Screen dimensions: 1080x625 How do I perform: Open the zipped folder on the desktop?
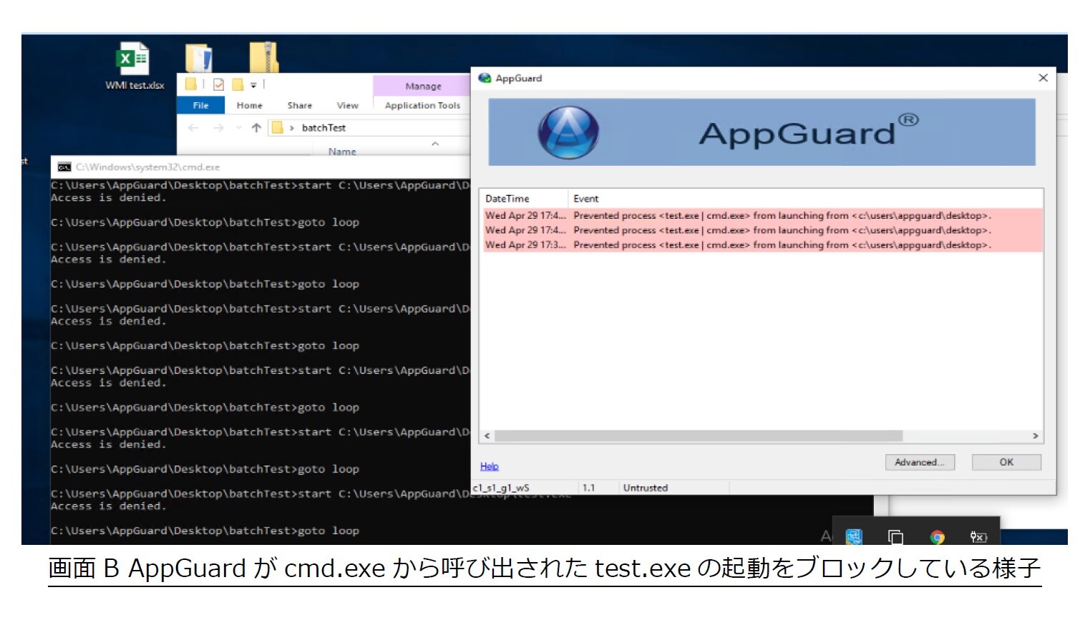tap(263, 57)
